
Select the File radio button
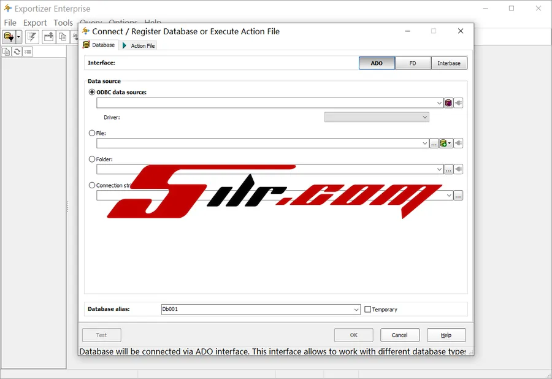92,133
